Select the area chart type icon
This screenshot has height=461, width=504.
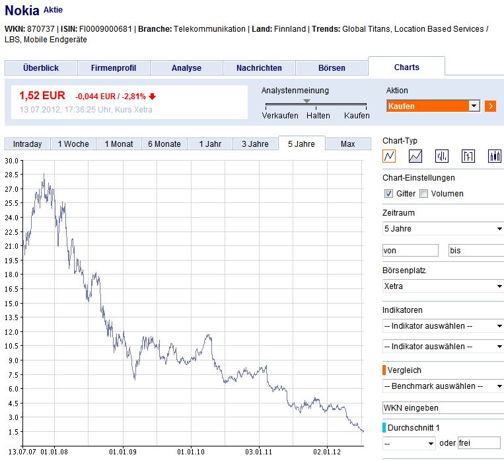[x=415, y=156]
